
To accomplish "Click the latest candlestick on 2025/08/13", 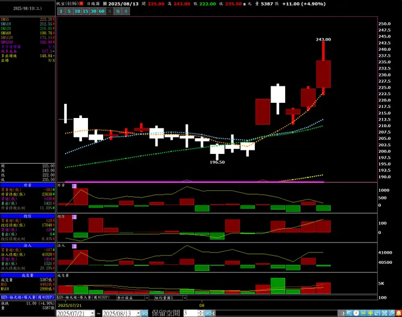I will point(323,74).
